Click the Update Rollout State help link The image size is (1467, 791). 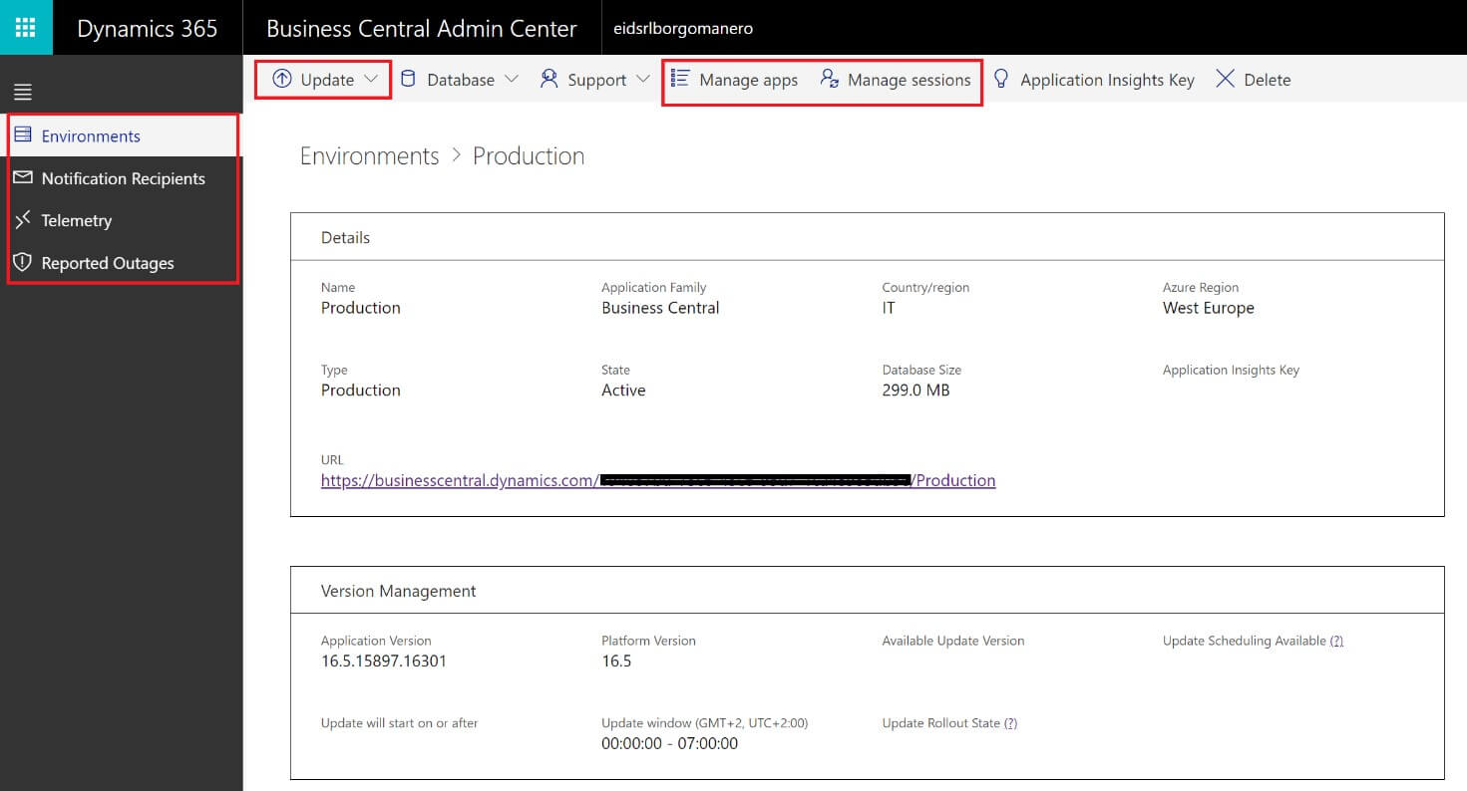coord(1010,723)
